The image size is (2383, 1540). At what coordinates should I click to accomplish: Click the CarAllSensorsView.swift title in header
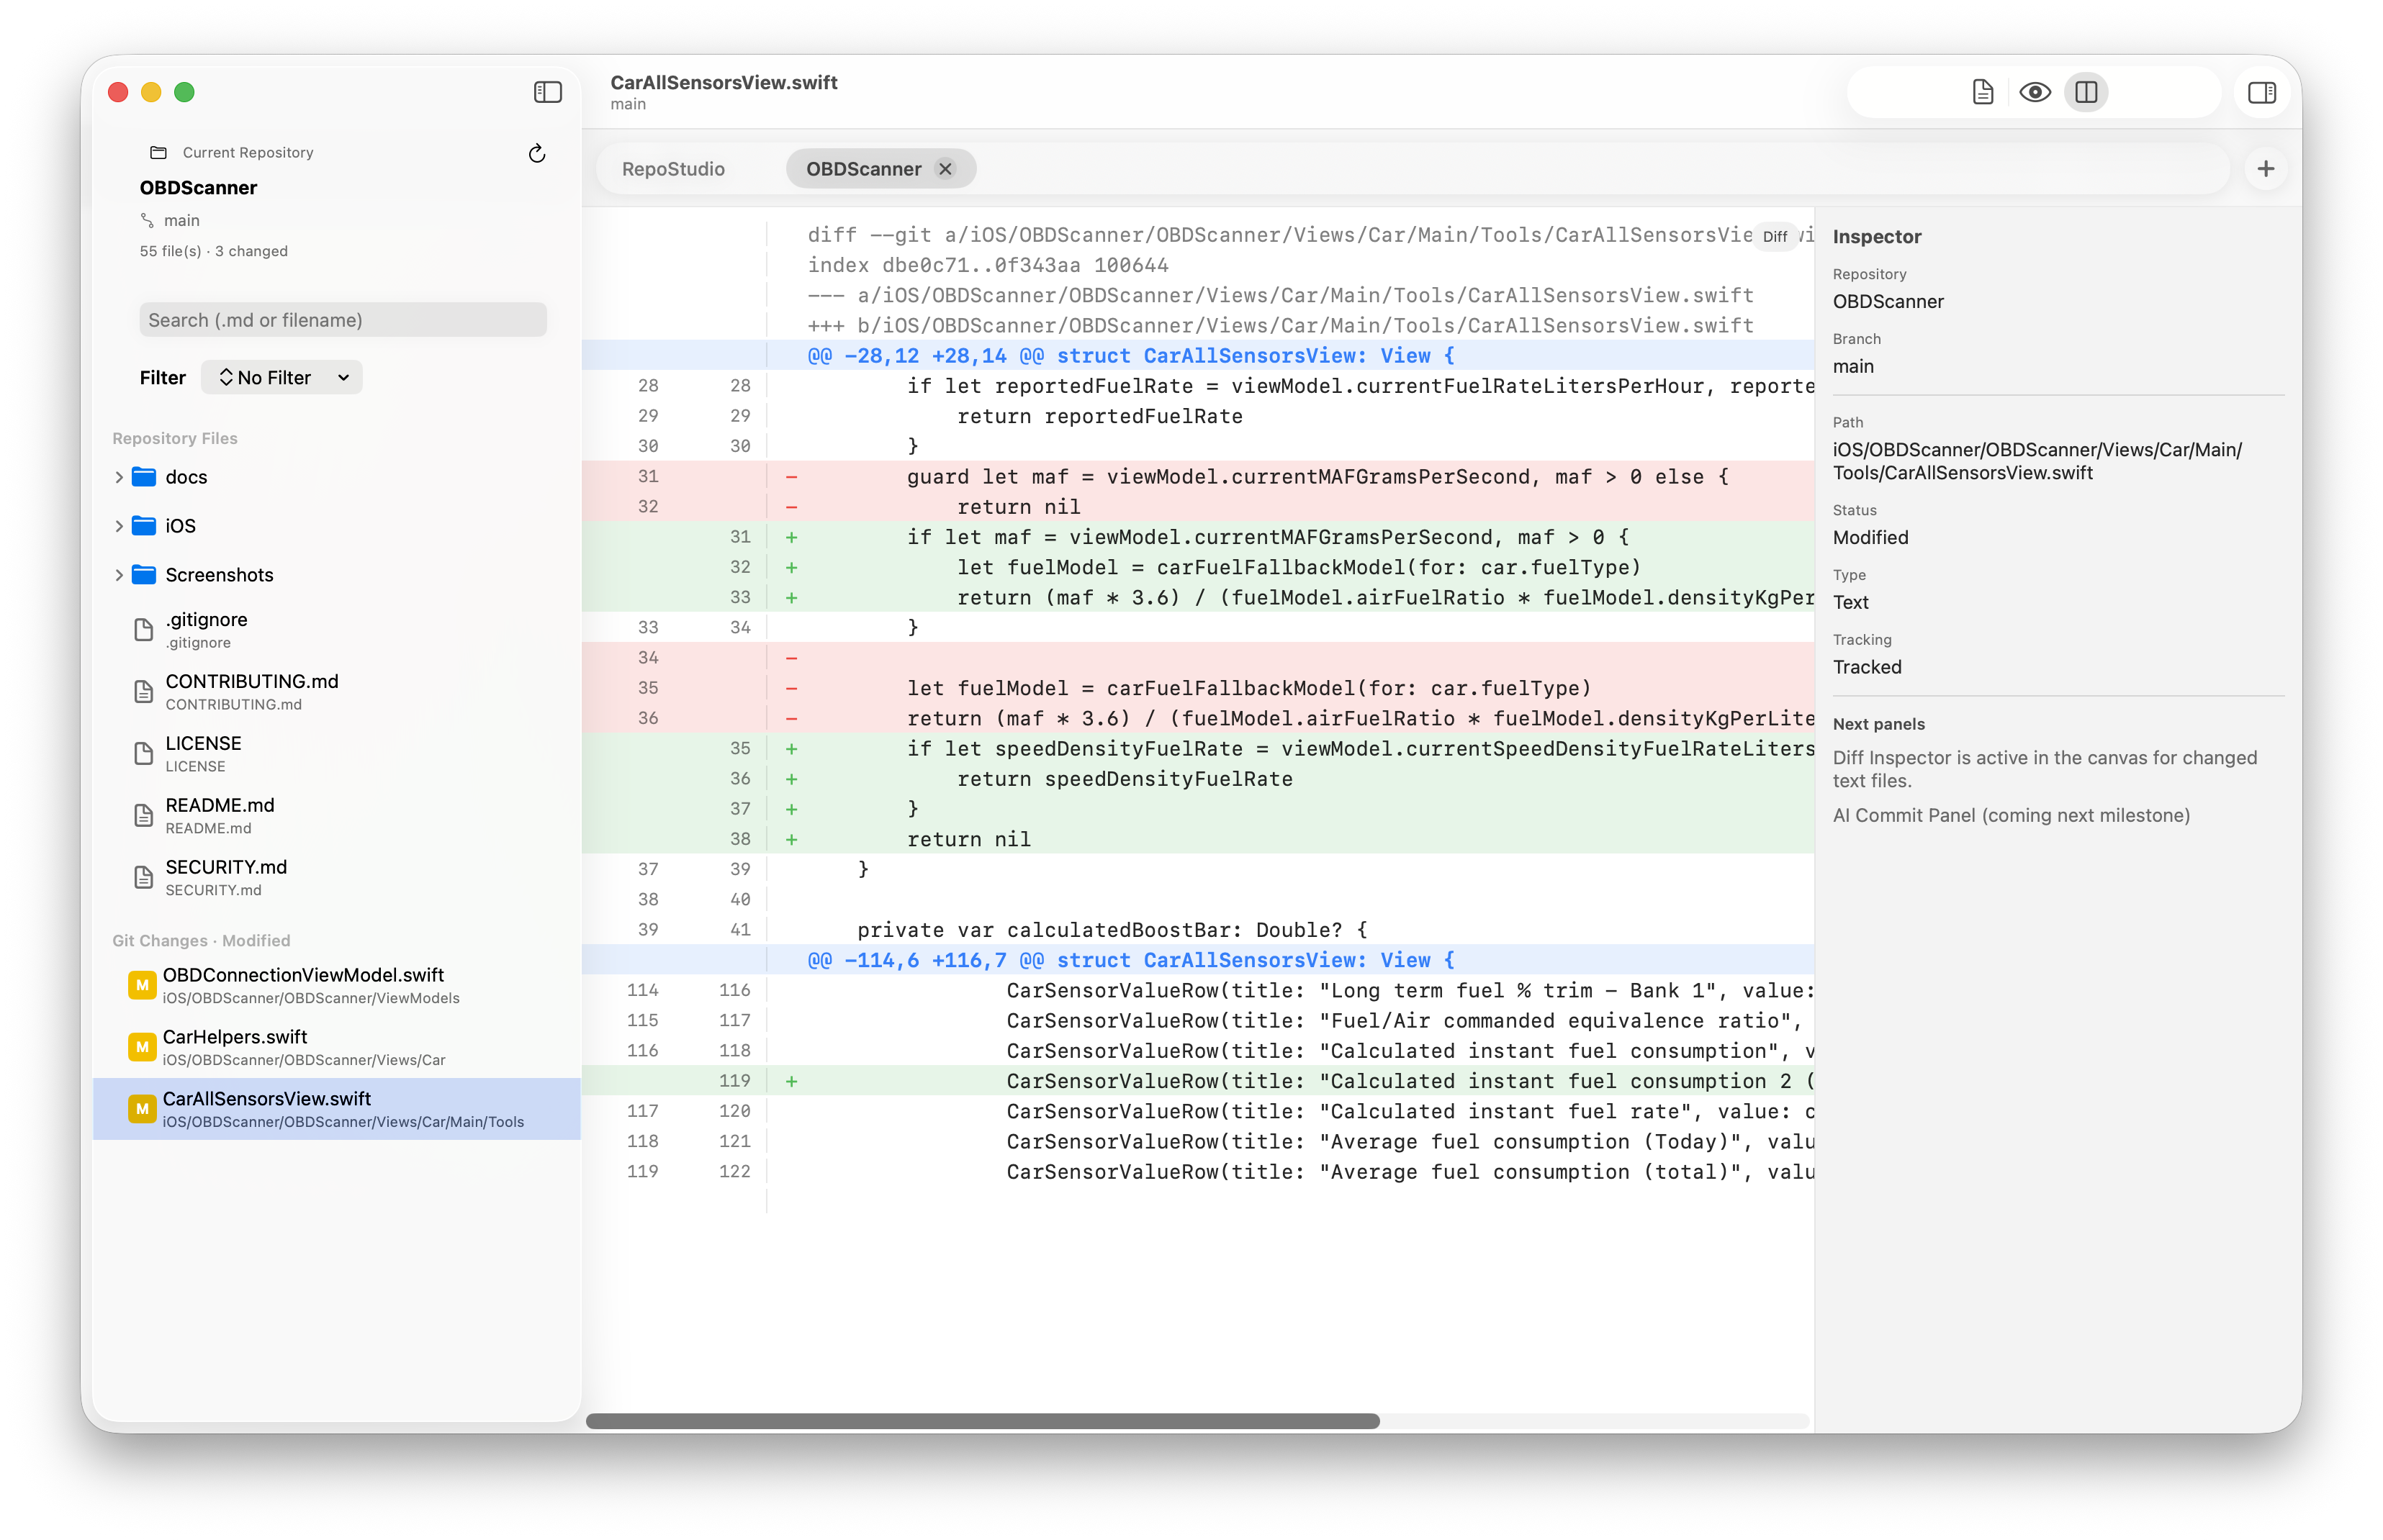[724, 82]
